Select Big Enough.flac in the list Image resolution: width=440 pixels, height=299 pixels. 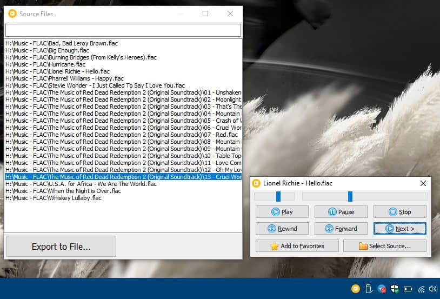[123, 50]
